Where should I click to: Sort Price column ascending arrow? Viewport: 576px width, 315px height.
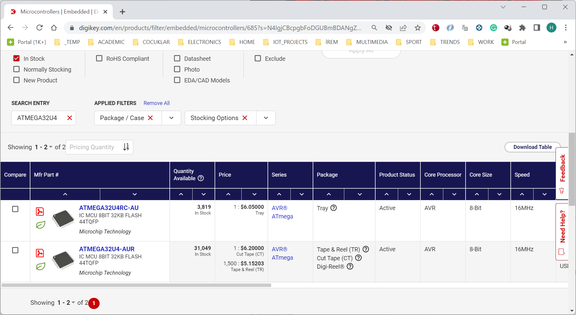click(x=228, y=194)
